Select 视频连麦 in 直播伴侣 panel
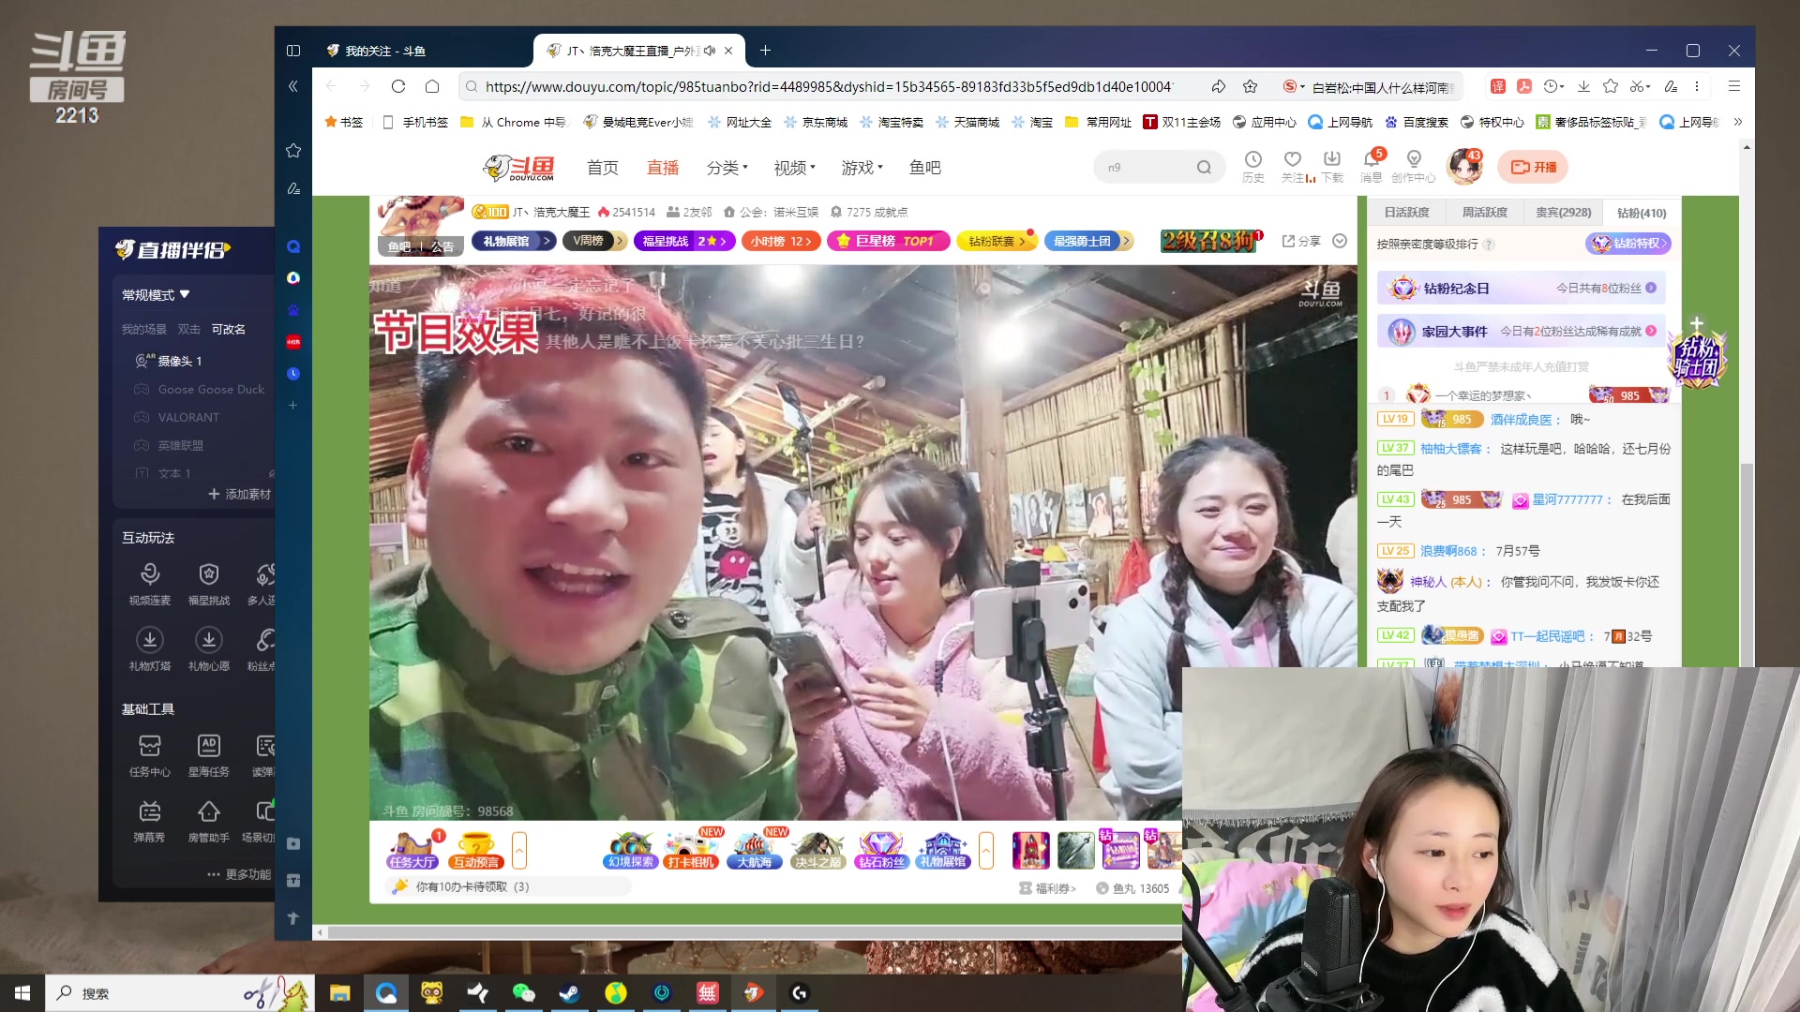The image size is (1800, 1012). [x=149, y=581]
